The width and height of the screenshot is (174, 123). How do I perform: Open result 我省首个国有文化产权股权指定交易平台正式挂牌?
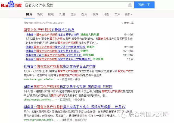pos(60,66)
